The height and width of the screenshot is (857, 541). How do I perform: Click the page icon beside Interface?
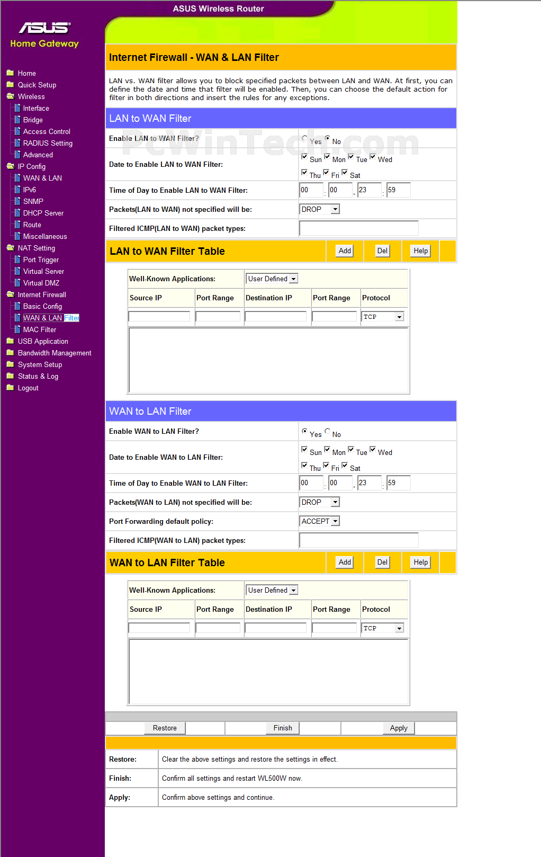click(17, 108)
